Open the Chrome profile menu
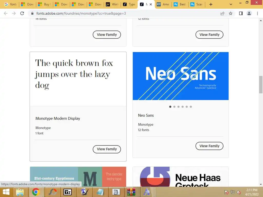The width and height of the screenshot is (263, 197). pos(249,13)
